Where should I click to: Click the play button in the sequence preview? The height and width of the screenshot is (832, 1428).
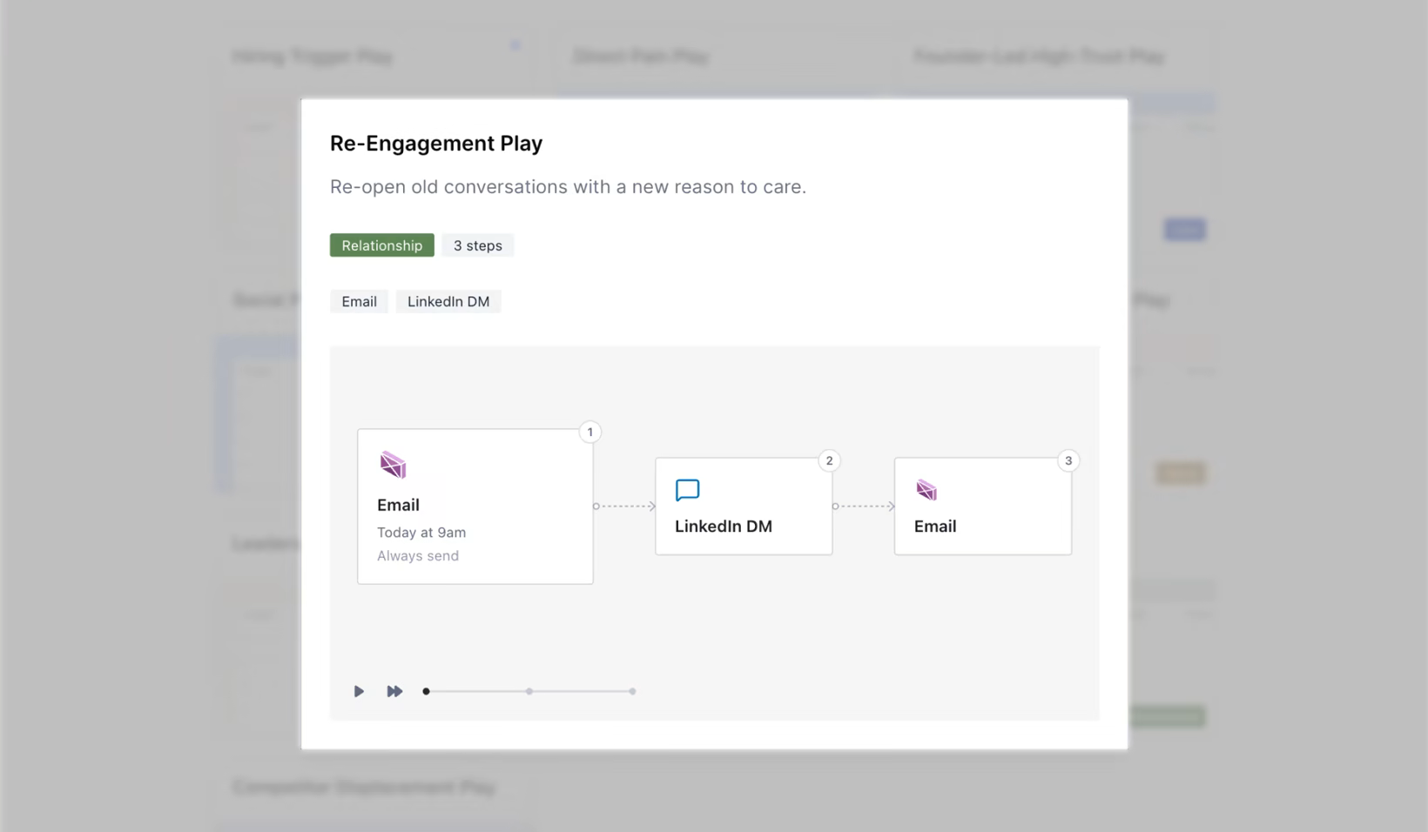tap(359, 691)
